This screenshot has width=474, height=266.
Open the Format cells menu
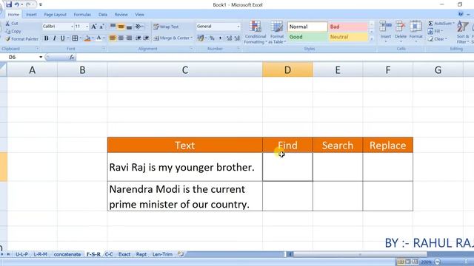tap(416, 30)
